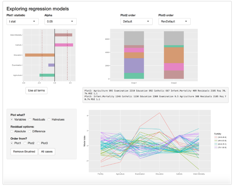The image size is (236, 189).
Task: Click the All cases button
Action: (x=47, y=152)
